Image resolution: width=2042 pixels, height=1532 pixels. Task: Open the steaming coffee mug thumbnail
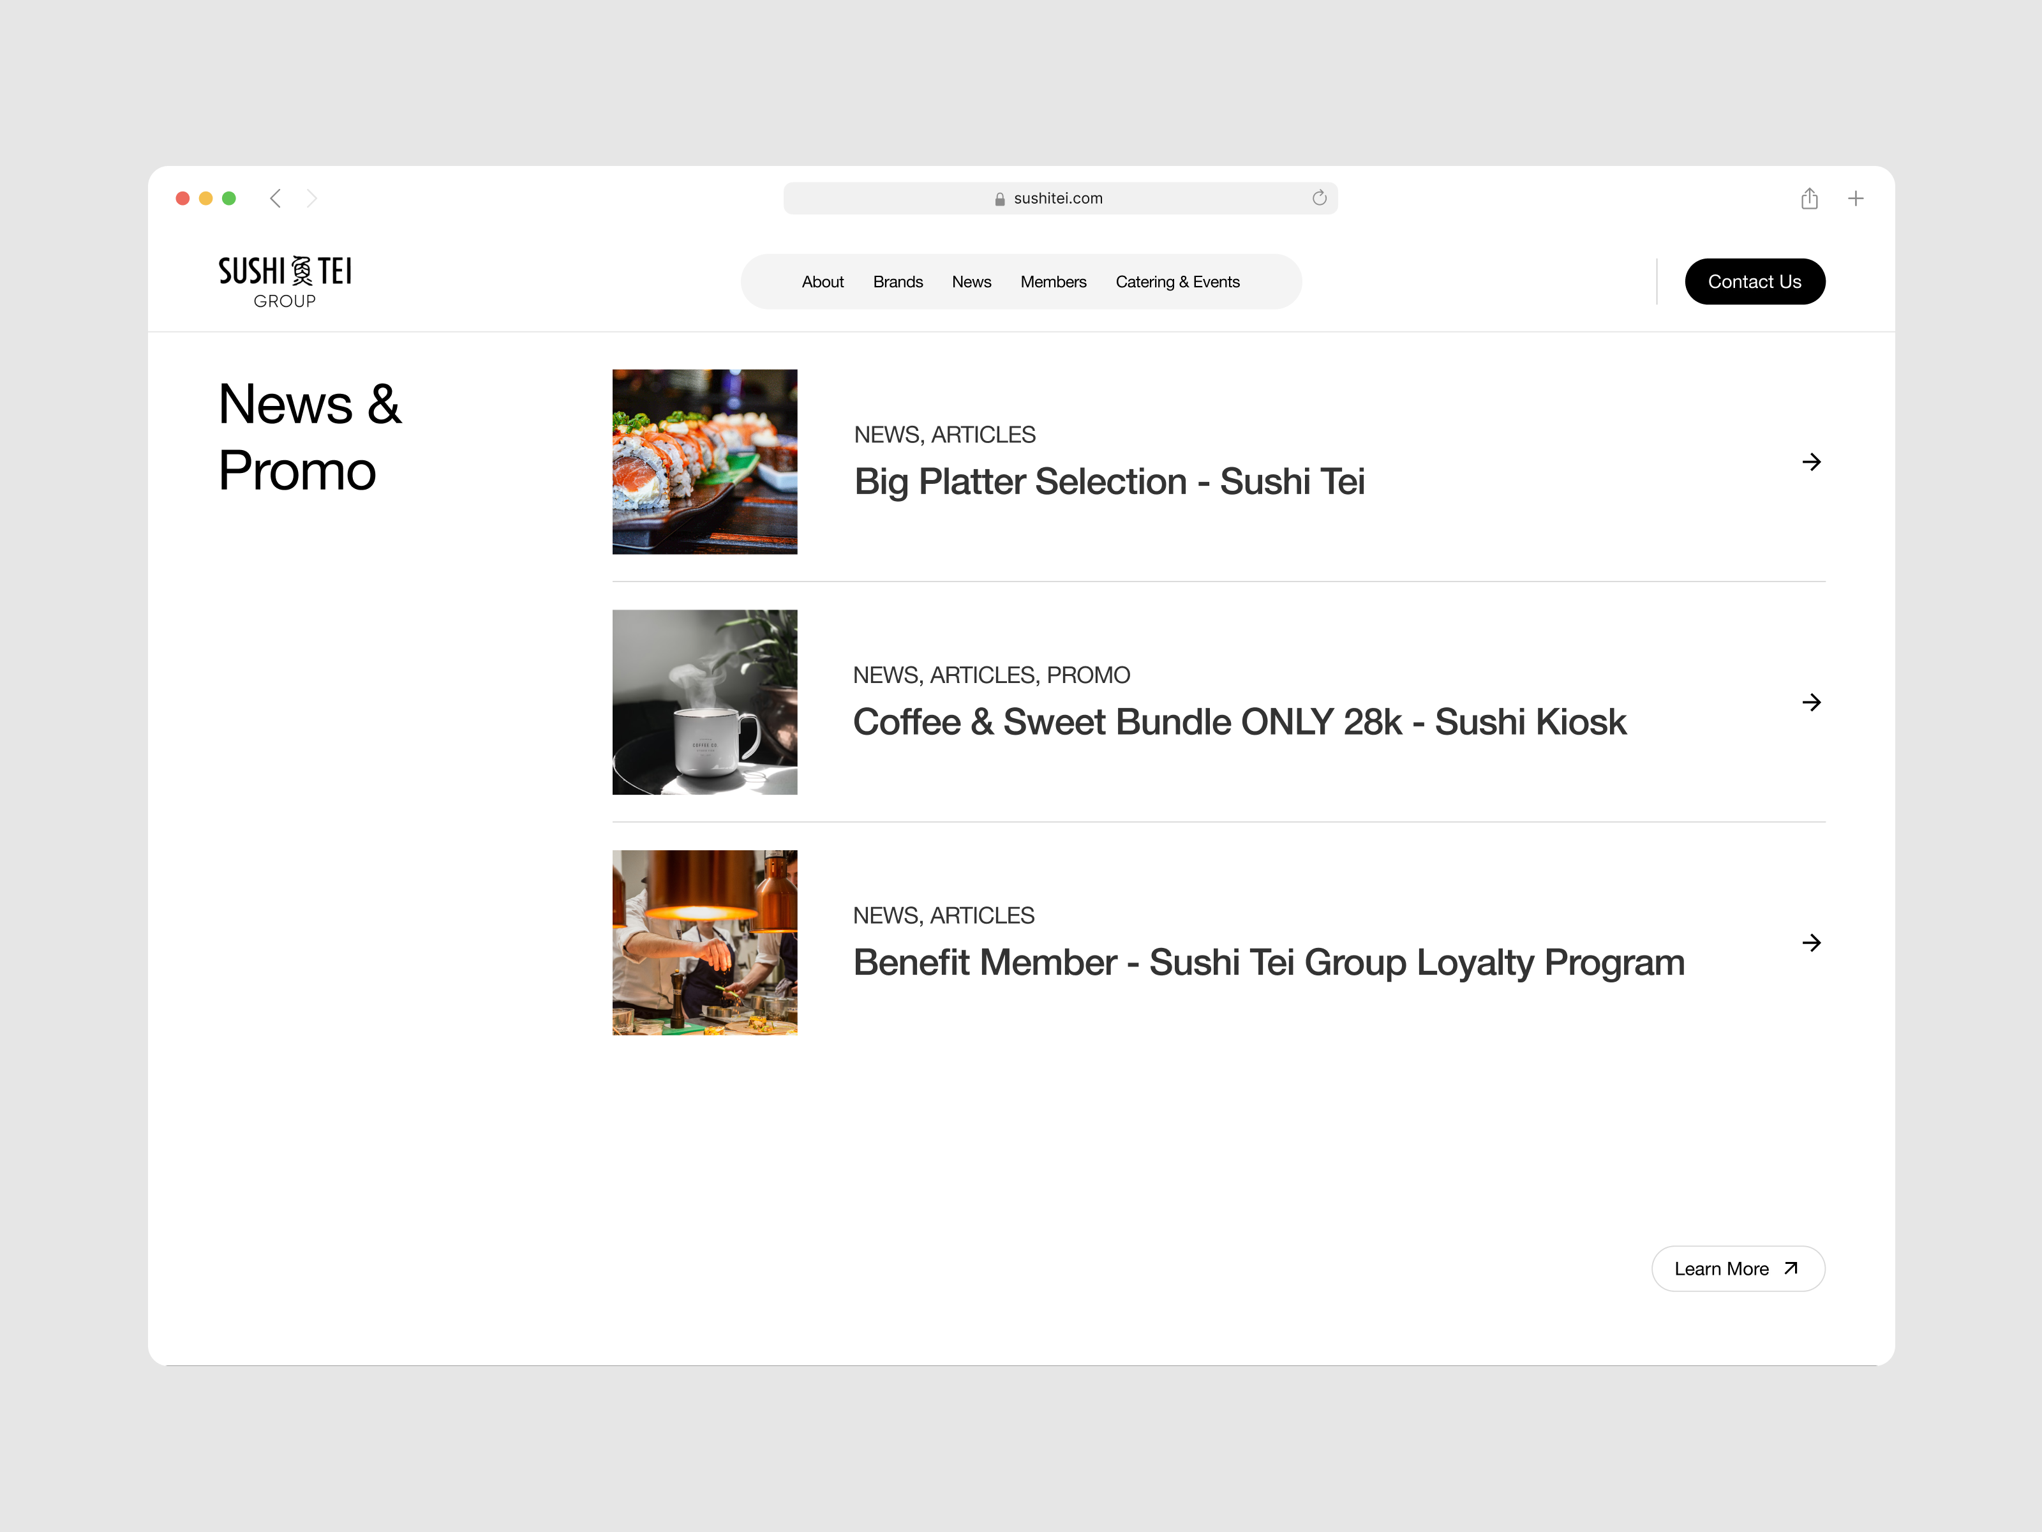click(704, 702)
